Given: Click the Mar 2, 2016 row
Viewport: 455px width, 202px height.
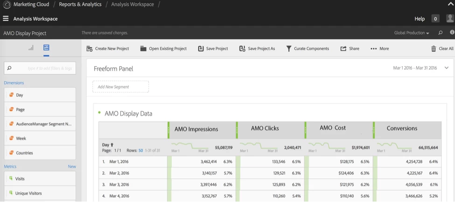Looking at the screenshot, I should point(270,173).
